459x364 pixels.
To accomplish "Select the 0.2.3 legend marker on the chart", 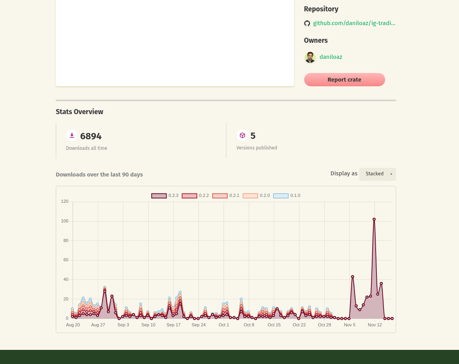I will coord(159,195).
